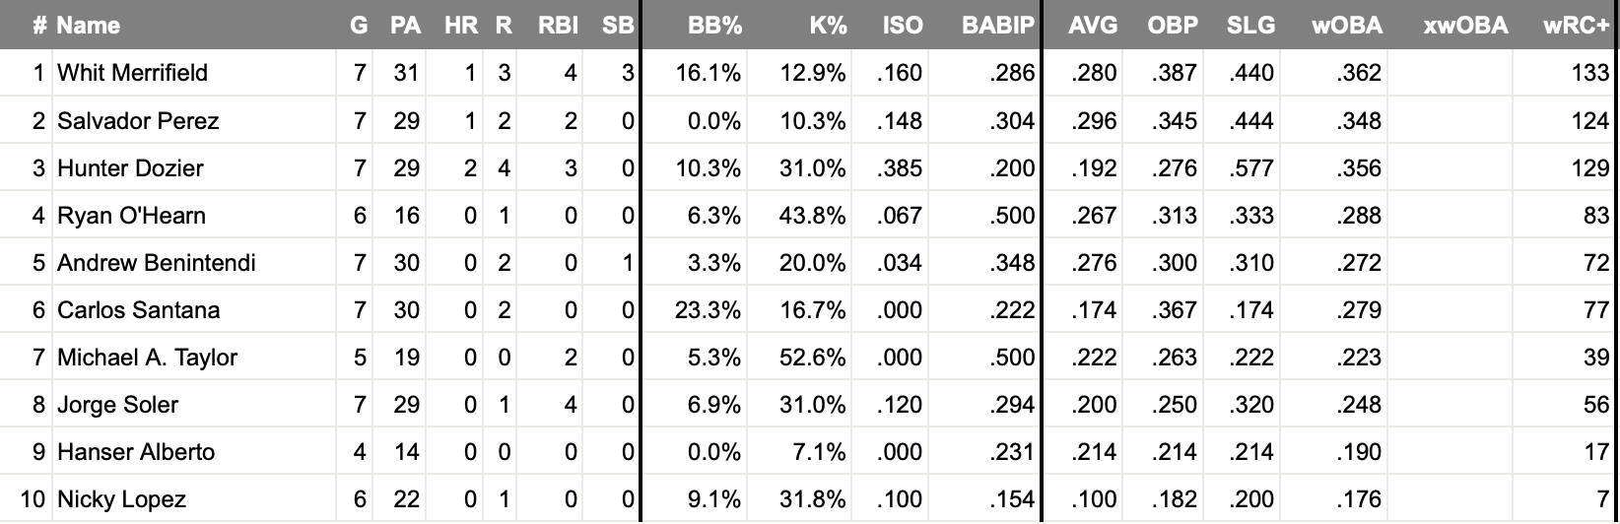
Task: Sort by the BABIP column header
Action: (998, 26)
